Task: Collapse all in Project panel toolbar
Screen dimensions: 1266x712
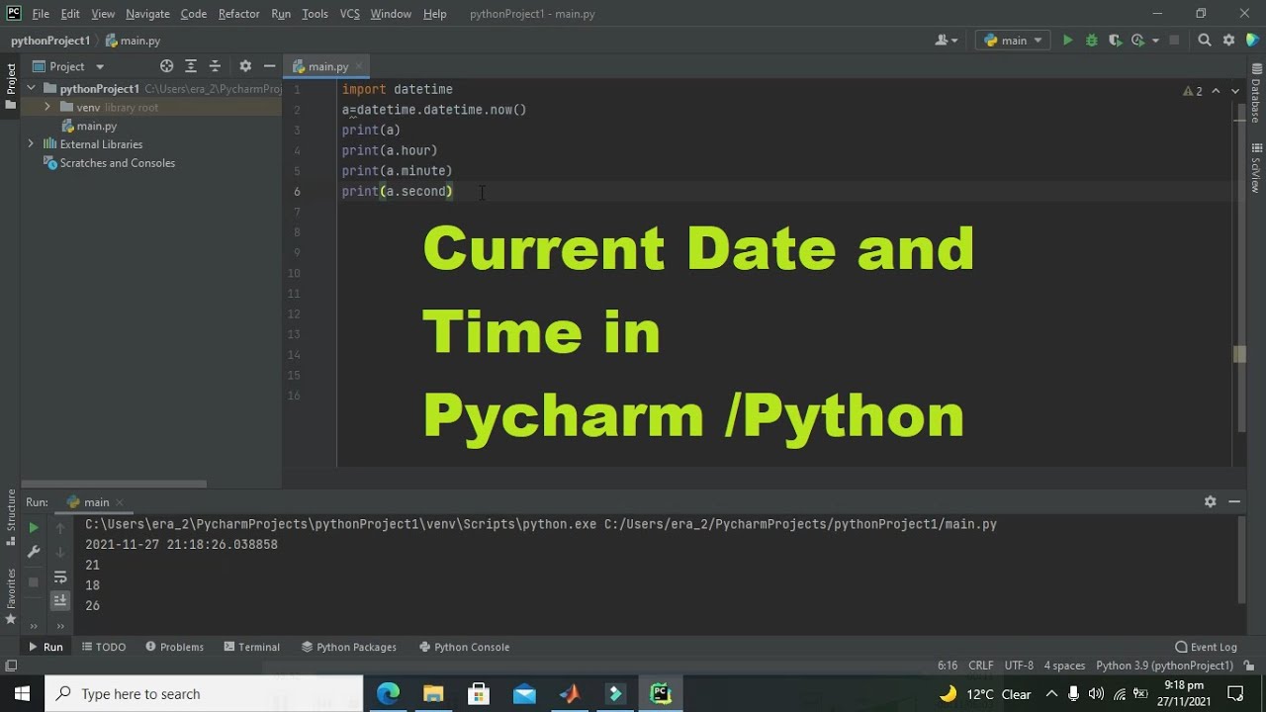Action: (x=215, y=66)
